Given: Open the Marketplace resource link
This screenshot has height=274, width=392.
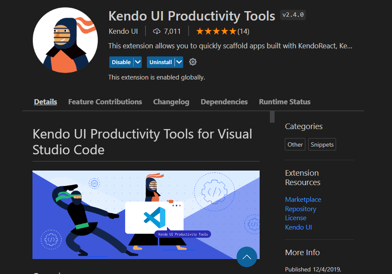Looking at the screenshot, I should pyautogui.click(x=303, y=200).
